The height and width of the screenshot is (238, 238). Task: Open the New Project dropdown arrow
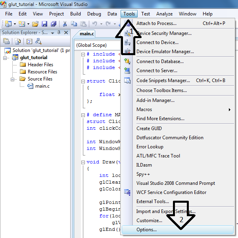pyautogui.click(x=15, y=24)
